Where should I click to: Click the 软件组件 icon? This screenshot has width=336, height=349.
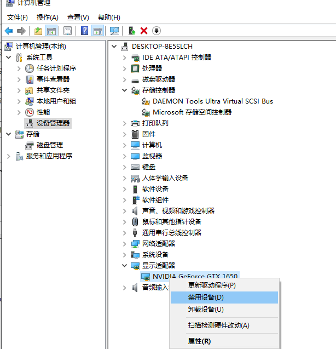coord(136,200)
